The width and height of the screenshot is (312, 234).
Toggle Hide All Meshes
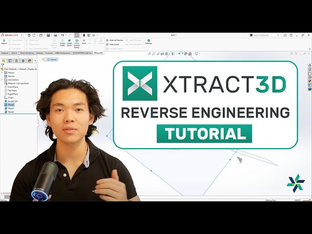(x=115, y=40)
